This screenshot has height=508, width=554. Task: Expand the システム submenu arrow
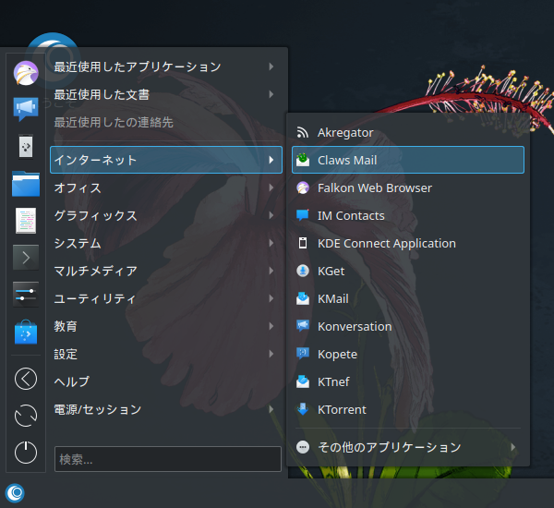[x=271, y=243]
